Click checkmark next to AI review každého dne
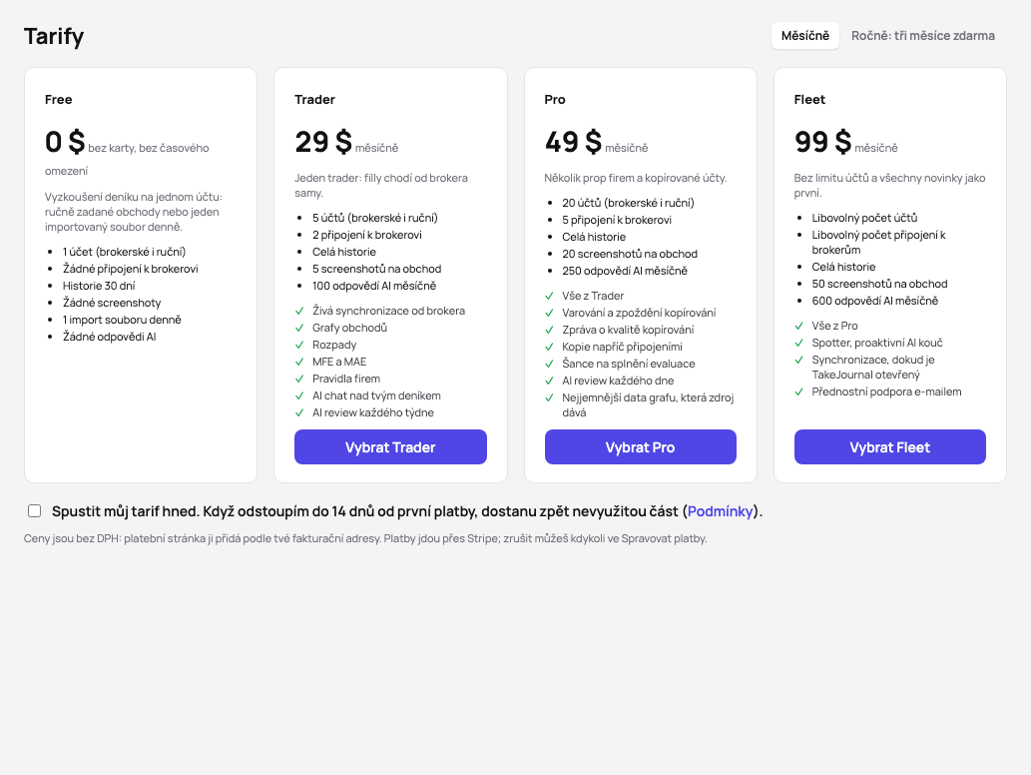 (x=549, y=381)
